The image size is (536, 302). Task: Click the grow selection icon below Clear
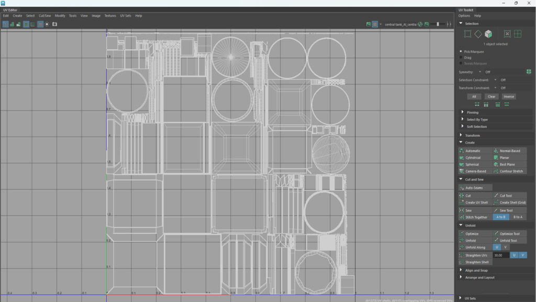tap(486, 104)
